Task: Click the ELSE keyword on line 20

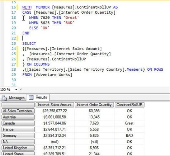Action: pos(34,28)
